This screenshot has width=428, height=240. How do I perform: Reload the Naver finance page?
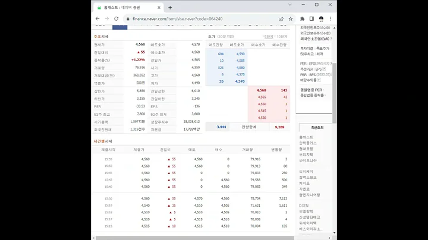(x=117, y=19)
